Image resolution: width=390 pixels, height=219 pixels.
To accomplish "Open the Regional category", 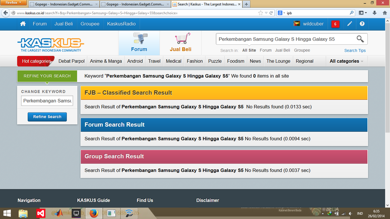I will [x=305, y=61].
